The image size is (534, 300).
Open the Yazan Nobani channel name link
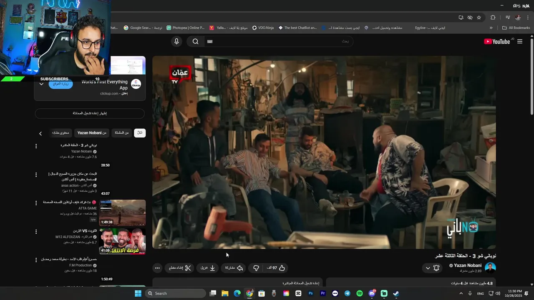click(x=468, y=265)
